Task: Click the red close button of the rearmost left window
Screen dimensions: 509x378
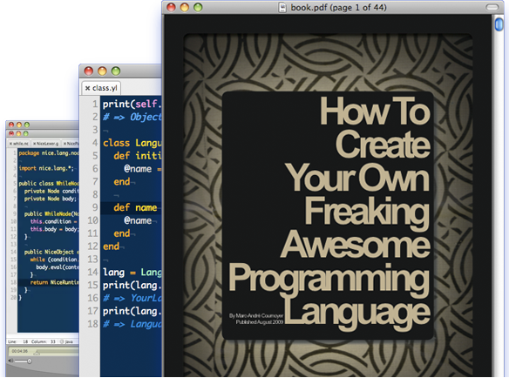Action: click(11, 125)
